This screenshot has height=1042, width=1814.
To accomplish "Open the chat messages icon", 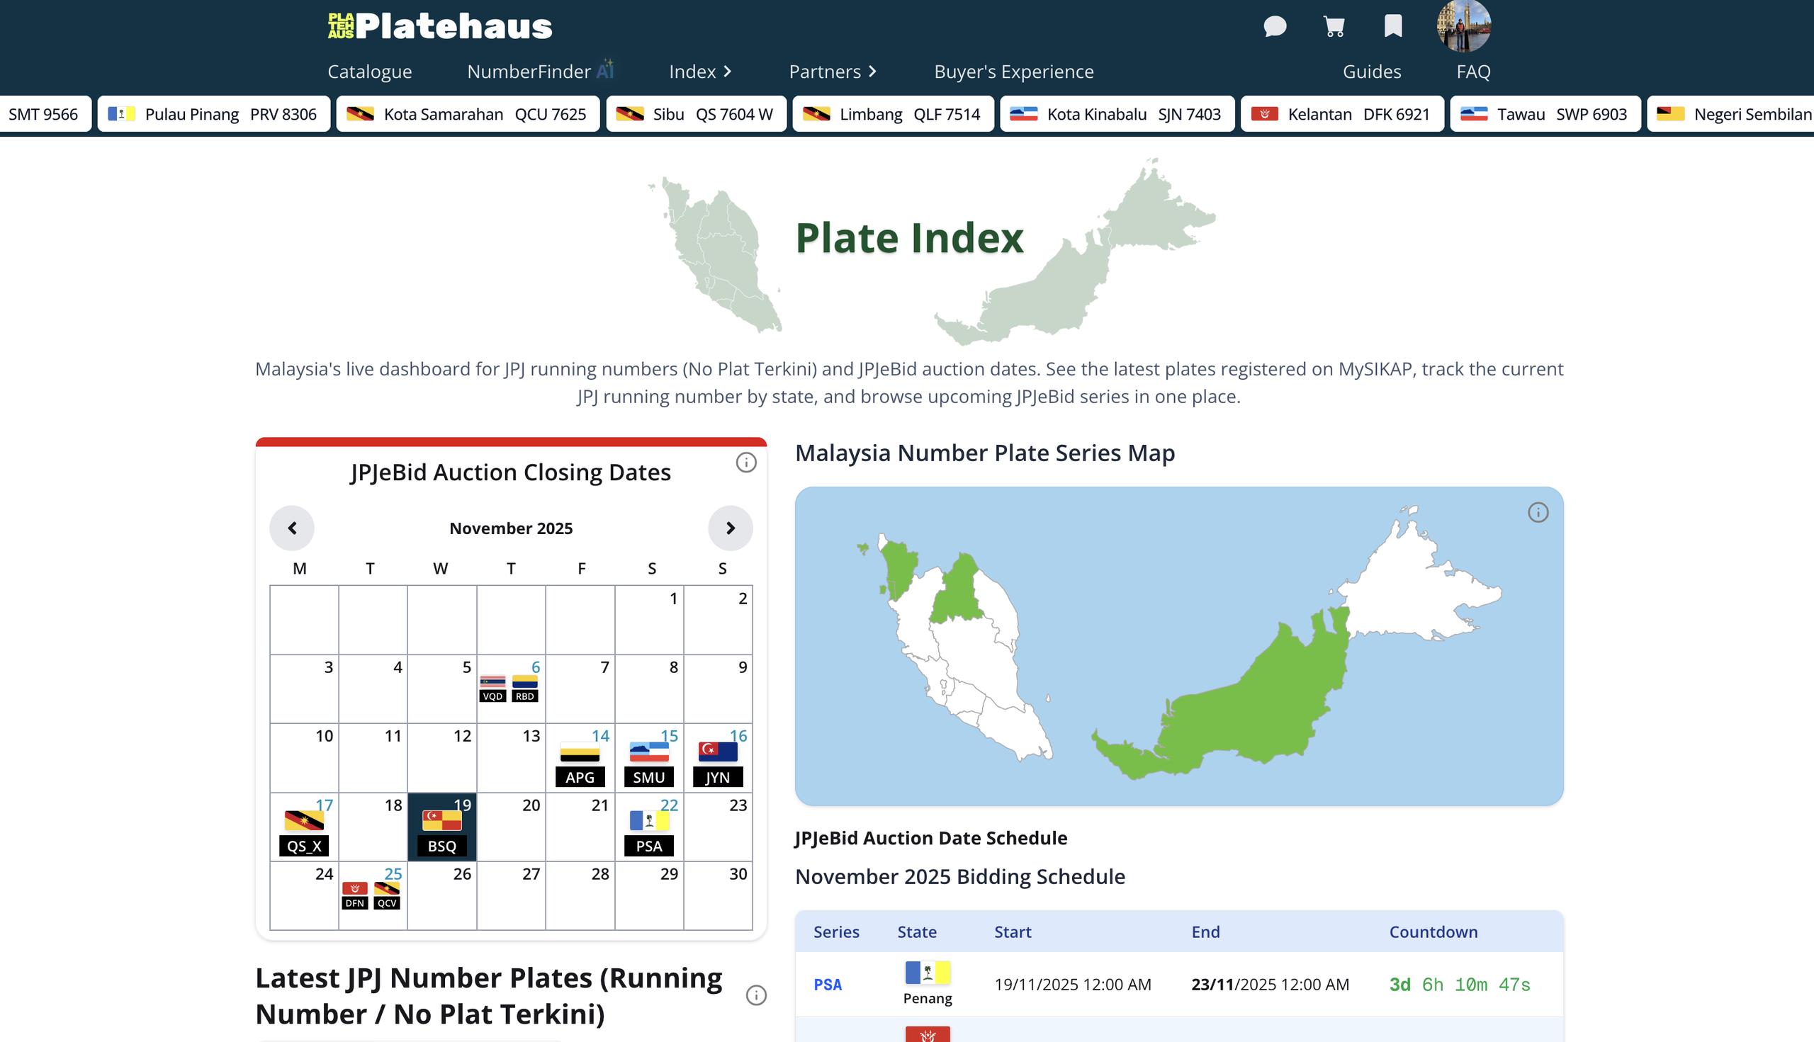I will click(x=1274, y=26).
